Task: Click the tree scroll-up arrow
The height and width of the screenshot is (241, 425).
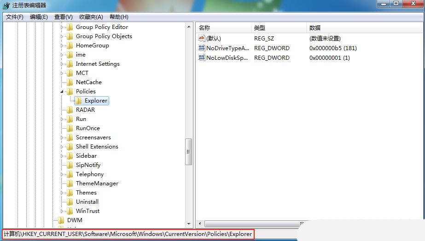Action: point(189,27)
